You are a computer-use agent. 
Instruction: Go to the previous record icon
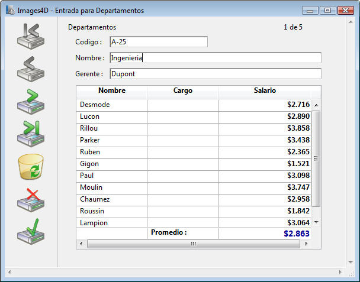30,69
